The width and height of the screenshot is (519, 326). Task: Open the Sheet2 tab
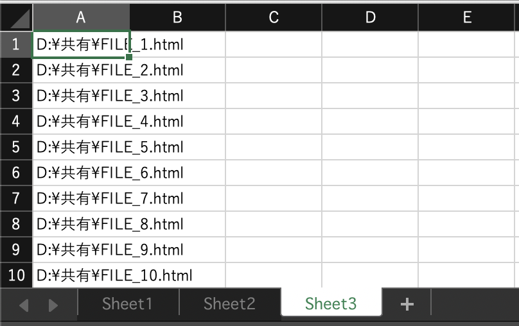(229, 304)
